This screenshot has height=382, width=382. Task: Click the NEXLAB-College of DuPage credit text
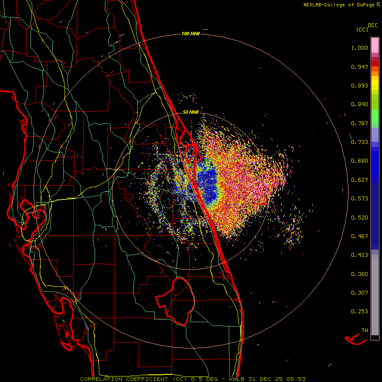339,5
